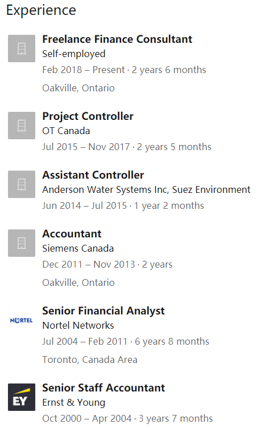The width and height of the screenshot is (260, 428).
Task: Click the Senior Staff Accountant title
Action: click(x=104, y=388)
